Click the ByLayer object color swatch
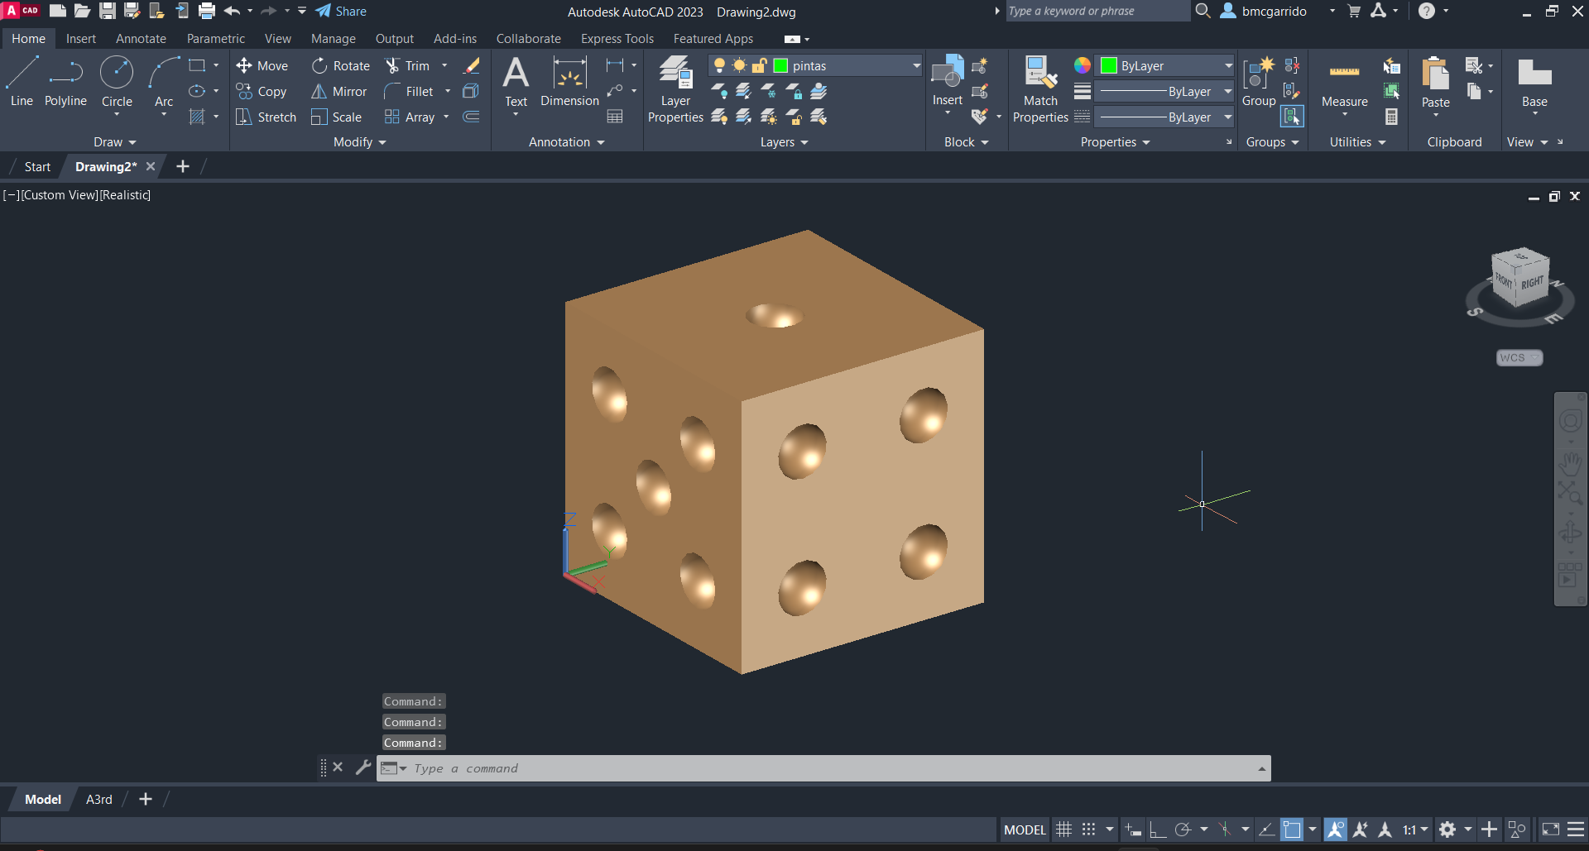This screenshot has width=1589, height=851. (x=1109, y=66)
